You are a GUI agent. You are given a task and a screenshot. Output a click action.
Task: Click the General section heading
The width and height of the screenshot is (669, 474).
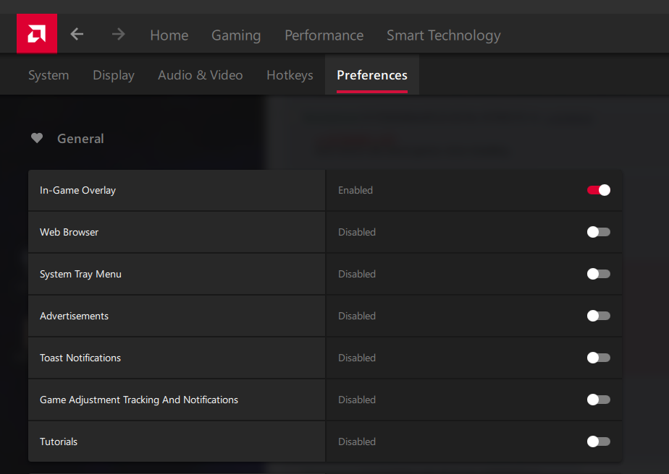[80, 139]
